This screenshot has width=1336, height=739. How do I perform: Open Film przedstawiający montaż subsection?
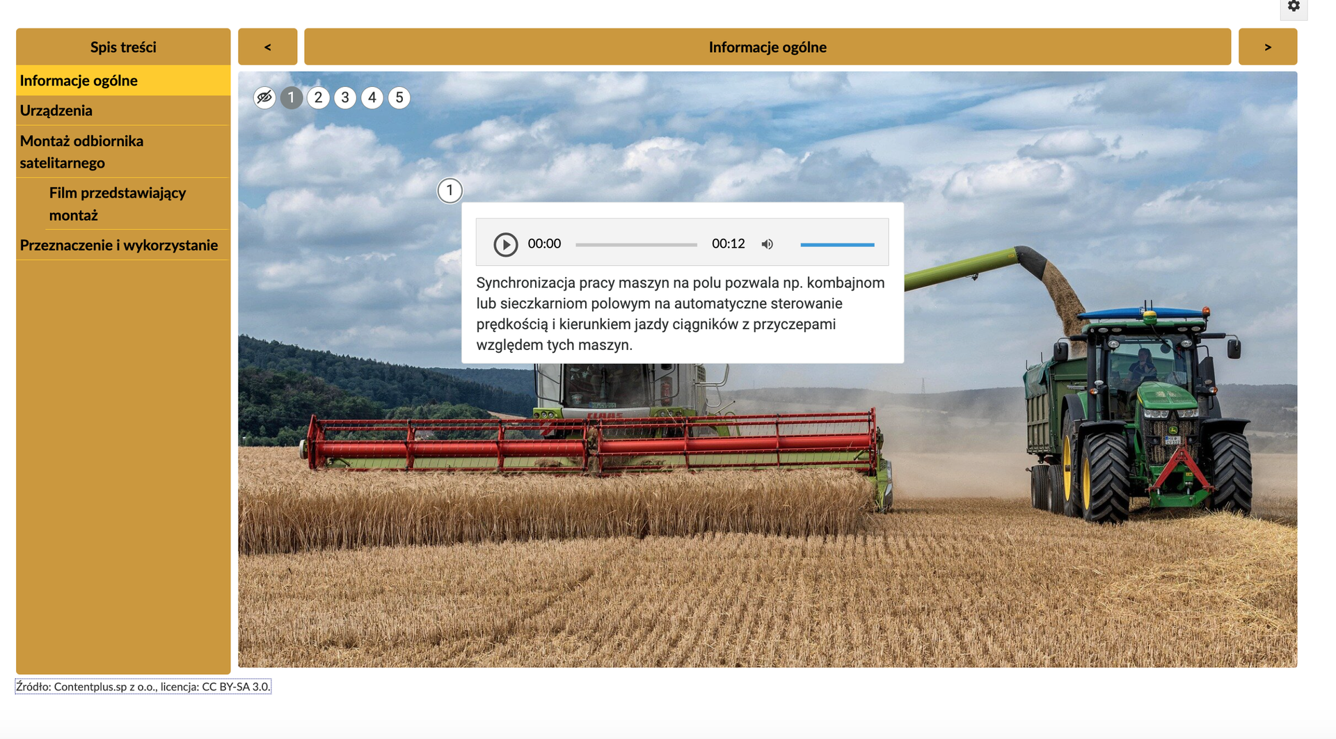tap(117, 204)
